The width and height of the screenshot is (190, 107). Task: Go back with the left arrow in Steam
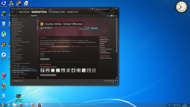coord(13,12)
